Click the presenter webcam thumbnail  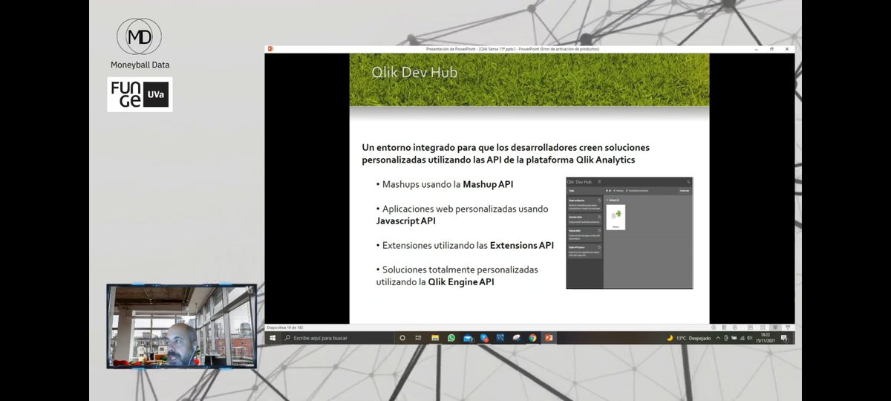pyautogui.click(x=181, y=325)
